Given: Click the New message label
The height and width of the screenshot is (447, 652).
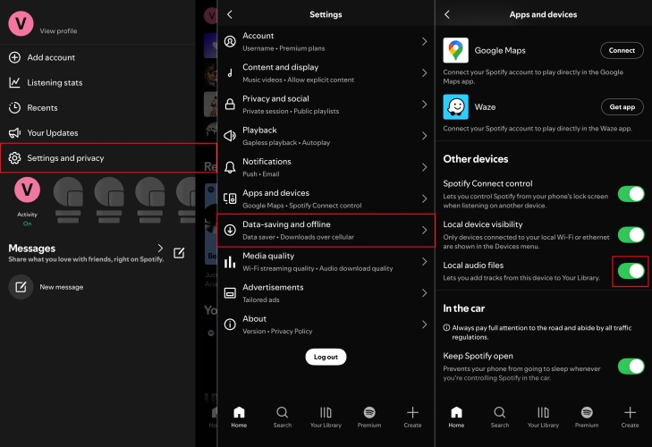Looking at the screenshot, I should point(62,287).
